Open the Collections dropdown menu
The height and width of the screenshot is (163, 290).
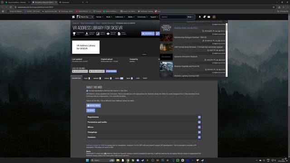pyautogui.click(x=120, y=17)
